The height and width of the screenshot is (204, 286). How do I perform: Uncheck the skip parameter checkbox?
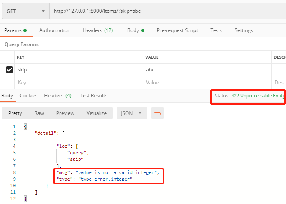[9, 70]
